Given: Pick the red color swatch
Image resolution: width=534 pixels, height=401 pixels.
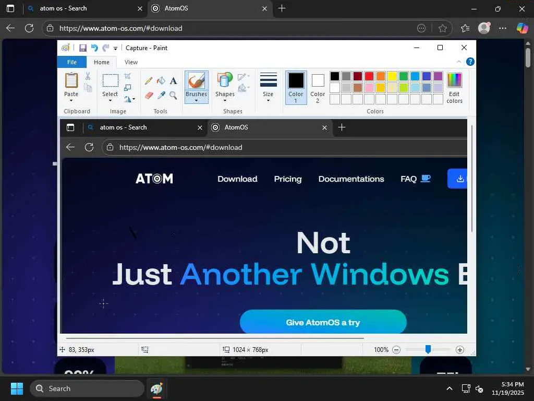Looking at the screenshot, I should pos(369,76).
